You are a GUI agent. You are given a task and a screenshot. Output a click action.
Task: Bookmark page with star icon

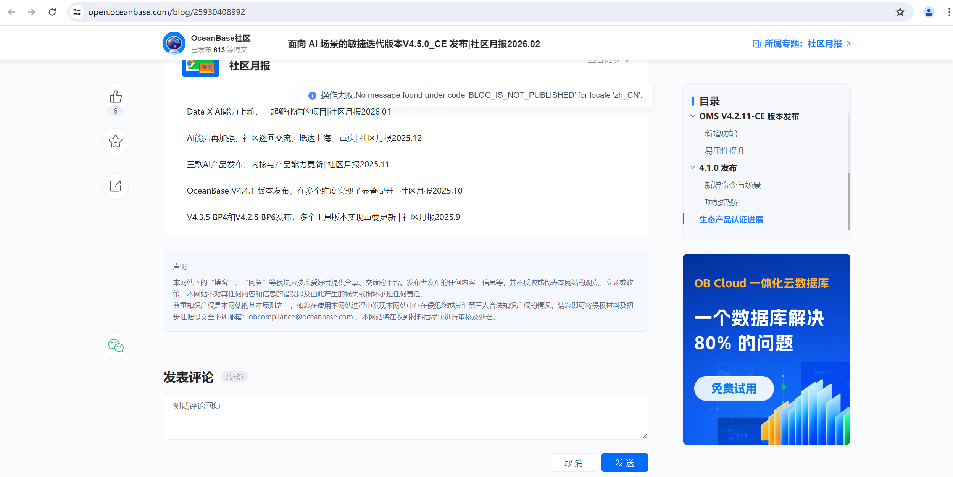(900, 12)
